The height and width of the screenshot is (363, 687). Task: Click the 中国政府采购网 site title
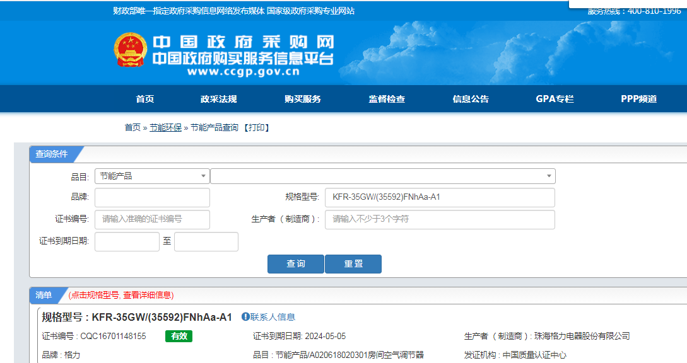point(243,42)
